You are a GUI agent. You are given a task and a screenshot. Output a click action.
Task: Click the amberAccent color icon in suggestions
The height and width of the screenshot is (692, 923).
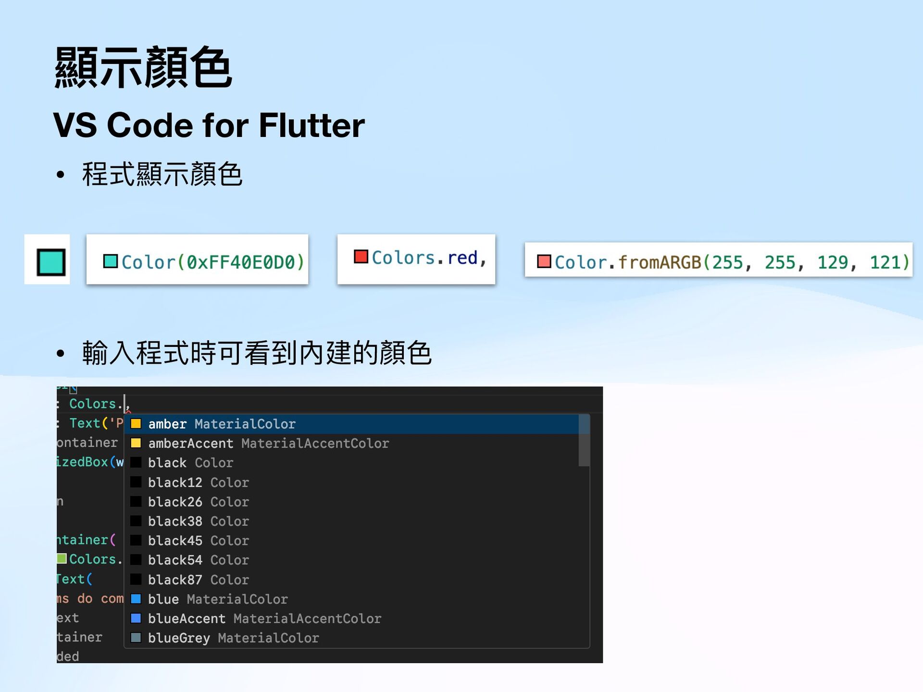tap(136, 443)
